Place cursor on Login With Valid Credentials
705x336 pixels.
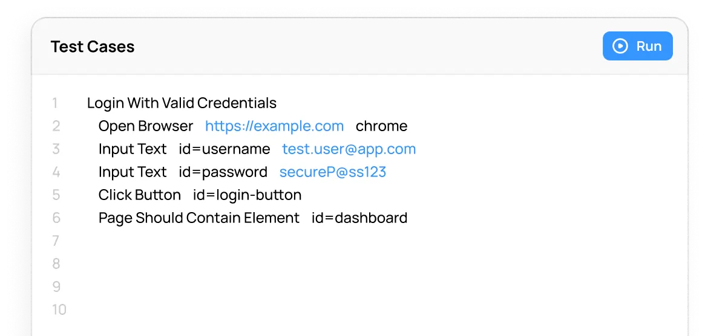(182, 103)
